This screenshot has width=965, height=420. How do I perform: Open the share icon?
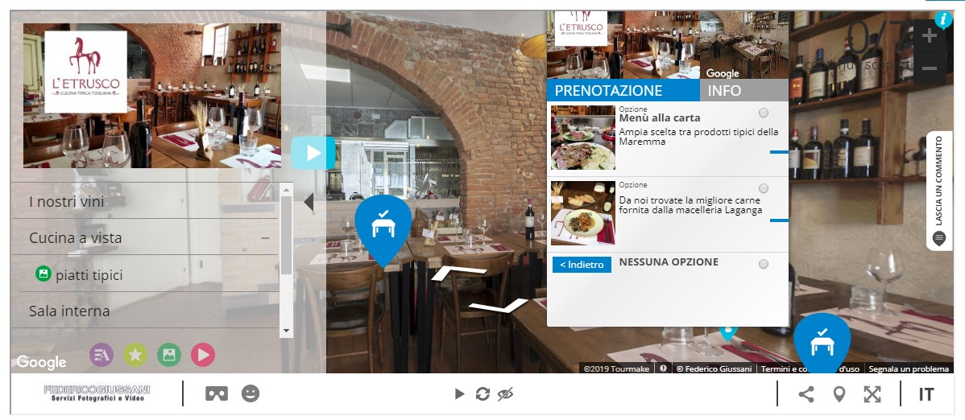806,394
